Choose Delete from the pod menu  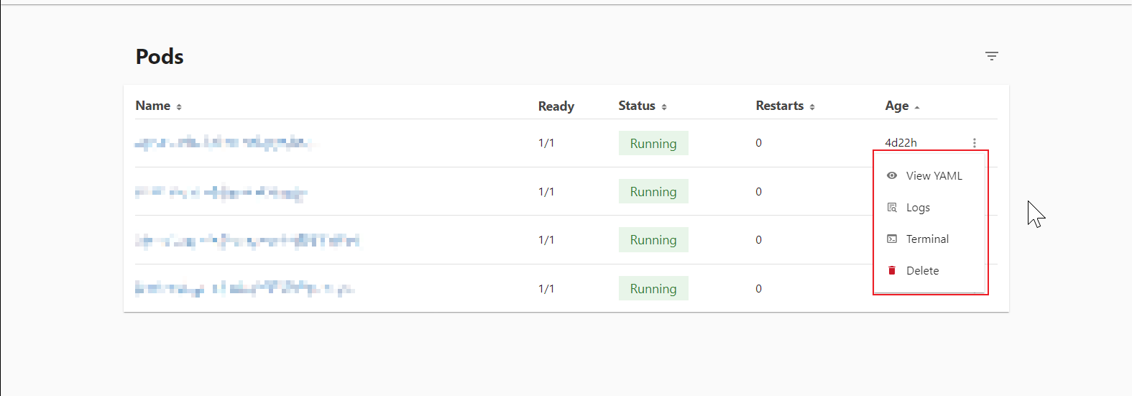pyautogui.click(x=922, y=271)
